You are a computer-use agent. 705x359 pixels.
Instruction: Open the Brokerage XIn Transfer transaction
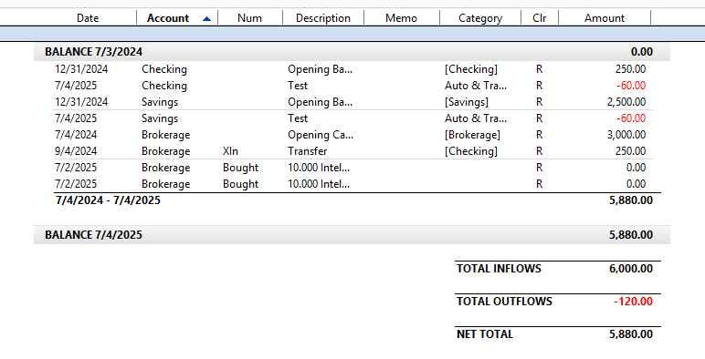[x=352, y=151]
